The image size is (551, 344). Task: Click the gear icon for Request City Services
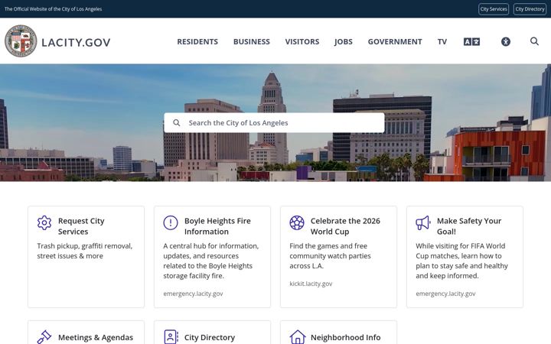[44, 223]
